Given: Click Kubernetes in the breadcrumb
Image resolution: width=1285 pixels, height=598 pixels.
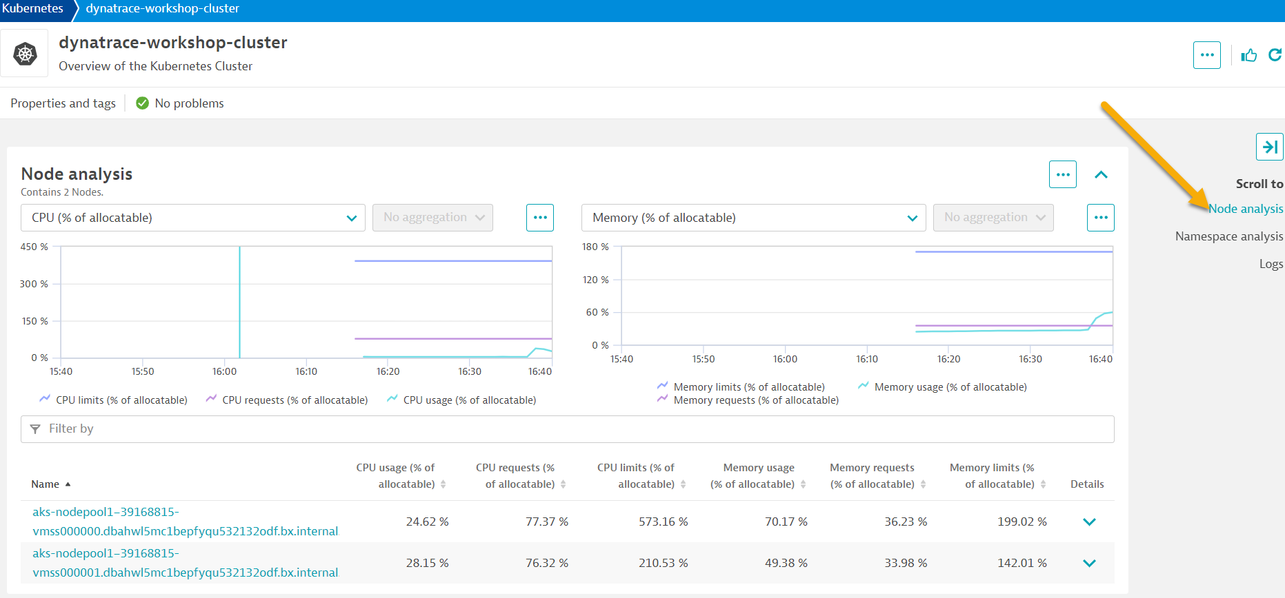Looking at the screenshot, I should pos(32,8).
